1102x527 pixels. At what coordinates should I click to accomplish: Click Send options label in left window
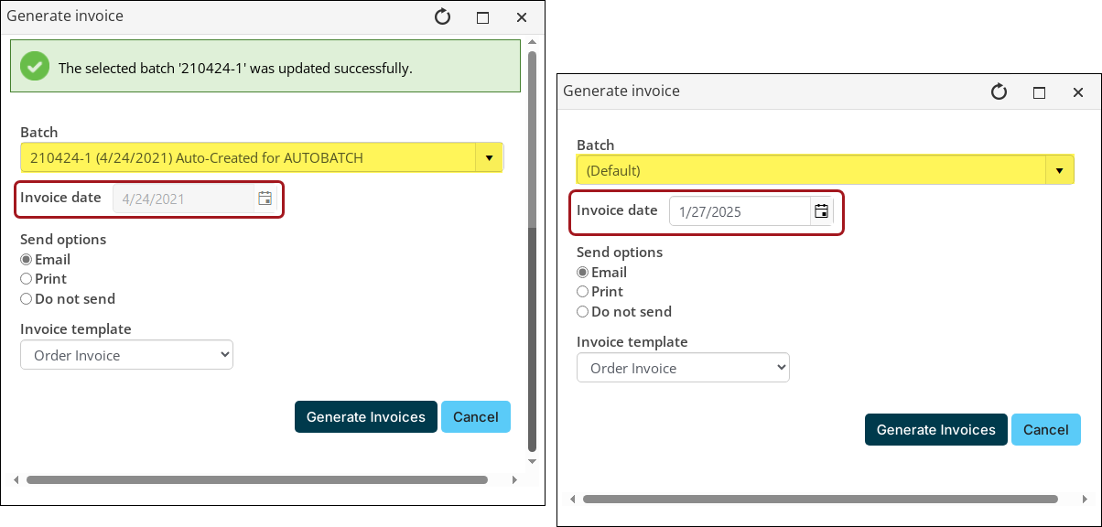[x=63, y=240]
